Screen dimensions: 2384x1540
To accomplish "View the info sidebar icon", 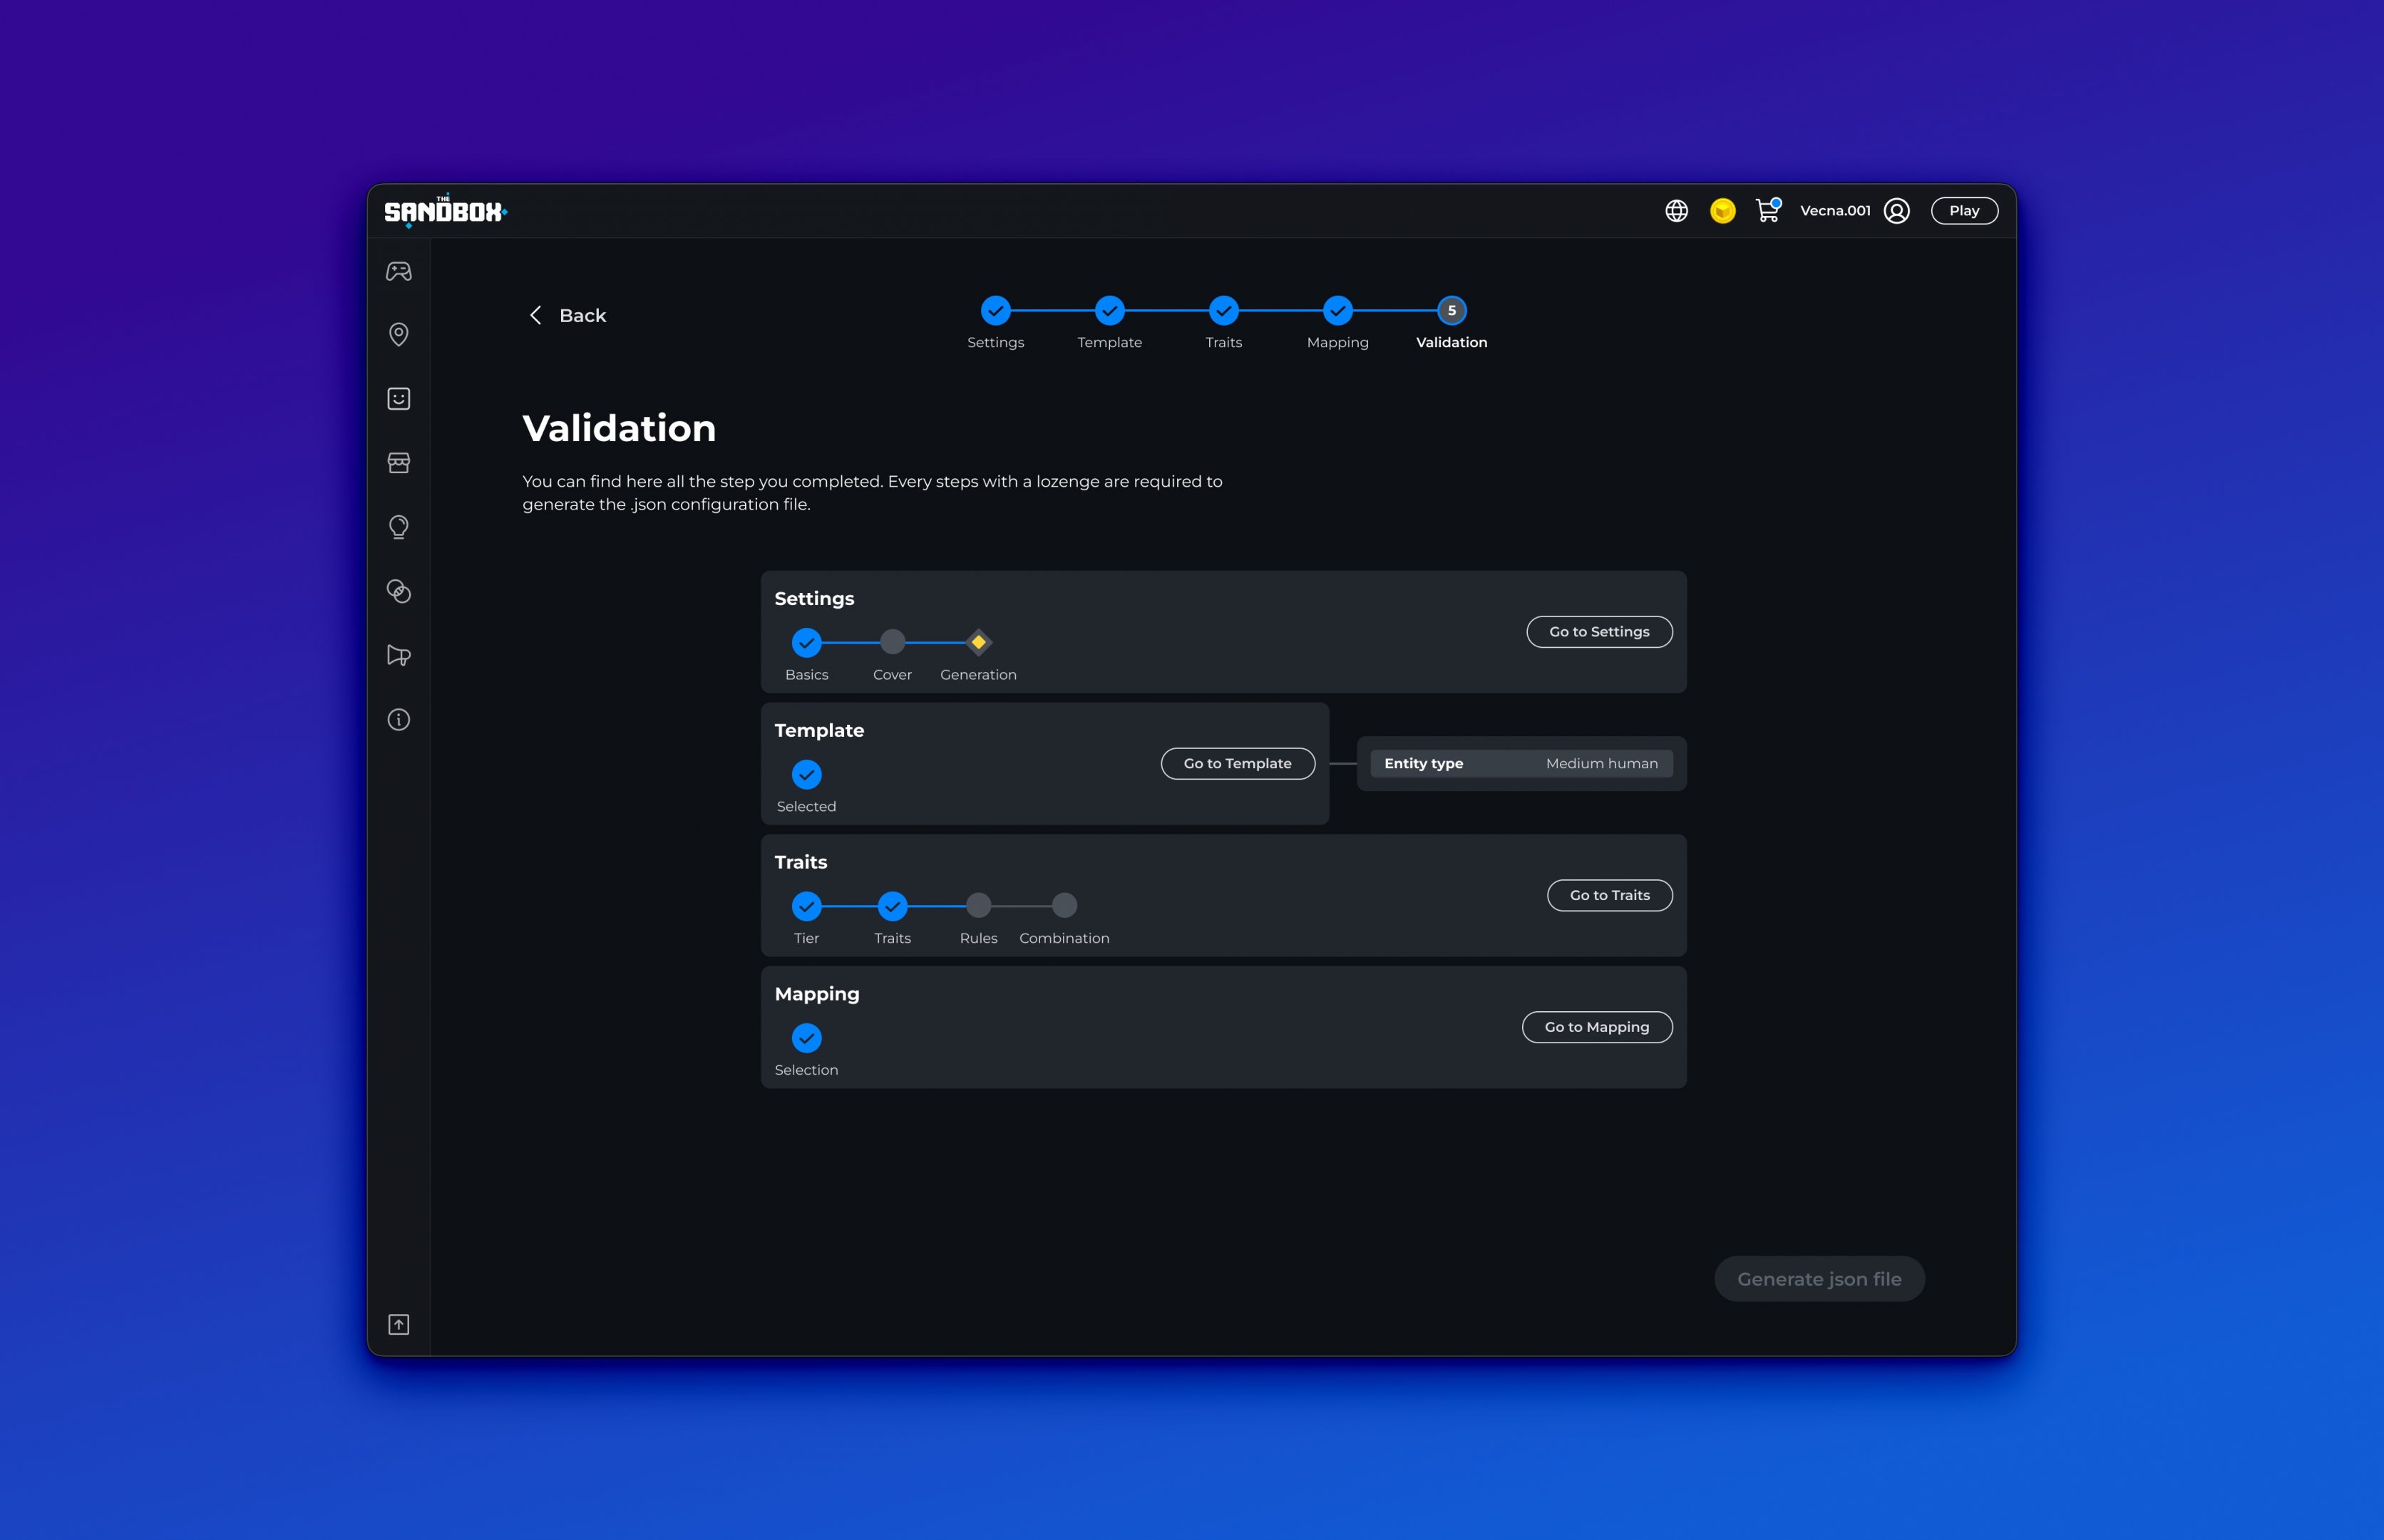I will tap(399, 719).
